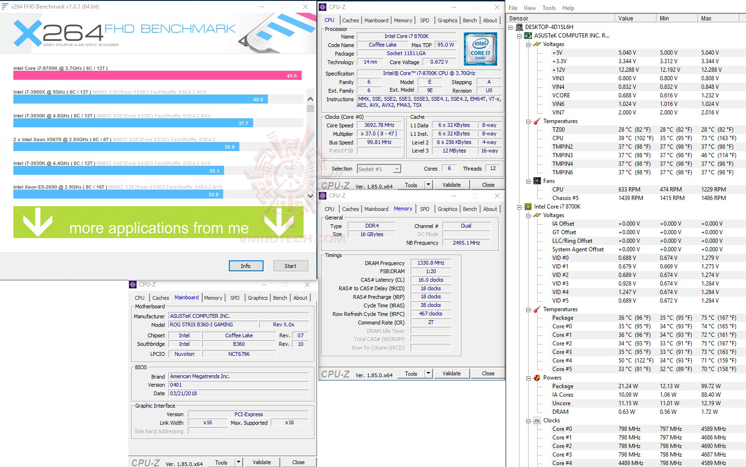Click the i7-3960X result bar showing 40.0
This screenshot has width=746, height=467.
[140, 99]
